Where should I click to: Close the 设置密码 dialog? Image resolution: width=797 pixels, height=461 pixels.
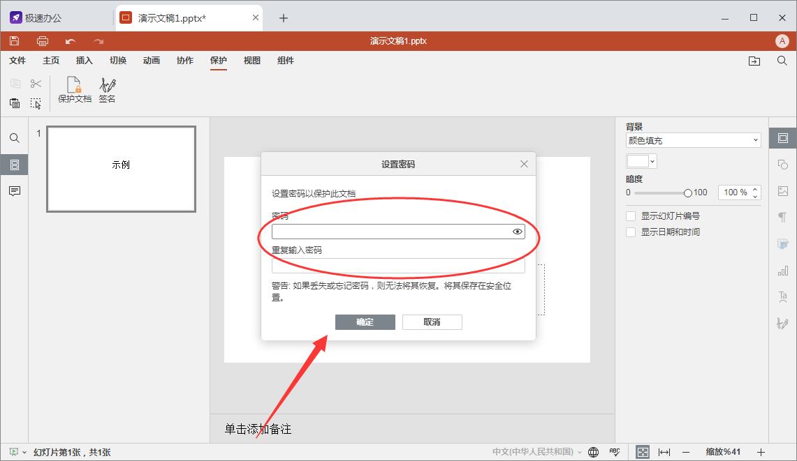click(x=524, y=164)
